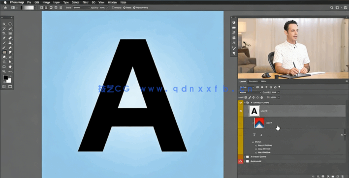Choose Angle gradient type
The image size is (349, 178).
[51, 7]
